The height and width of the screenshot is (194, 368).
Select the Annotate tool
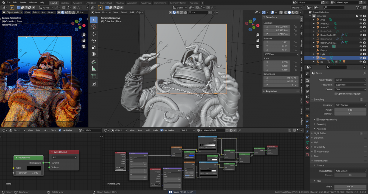click(94, 62)
